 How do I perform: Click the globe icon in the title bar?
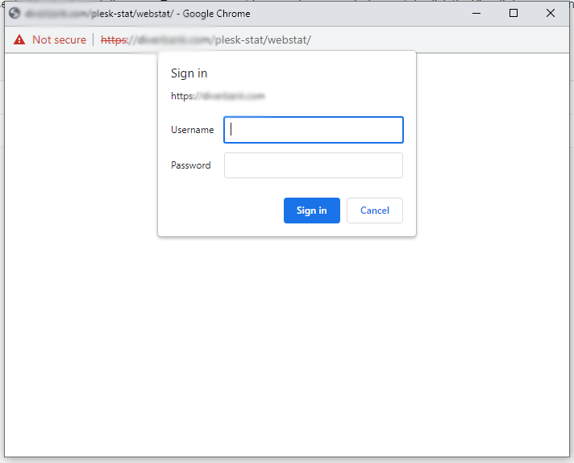(x=15, y=14)
